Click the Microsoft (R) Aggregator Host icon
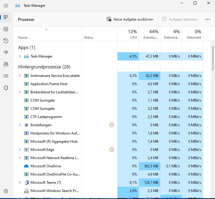This screenshot has height=199, width=215. [26, 141]
